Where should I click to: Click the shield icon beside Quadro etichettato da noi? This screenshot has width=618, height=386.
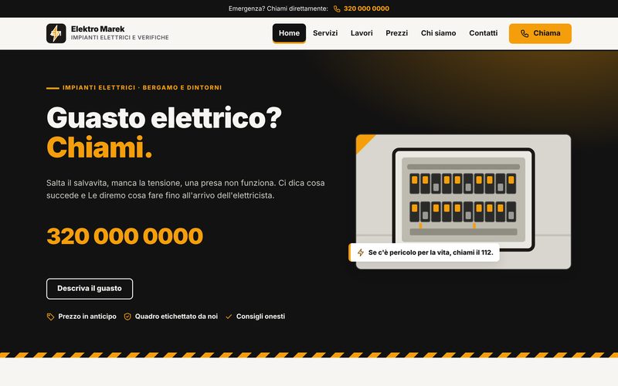pyautogui.click(x=127, y=317)
